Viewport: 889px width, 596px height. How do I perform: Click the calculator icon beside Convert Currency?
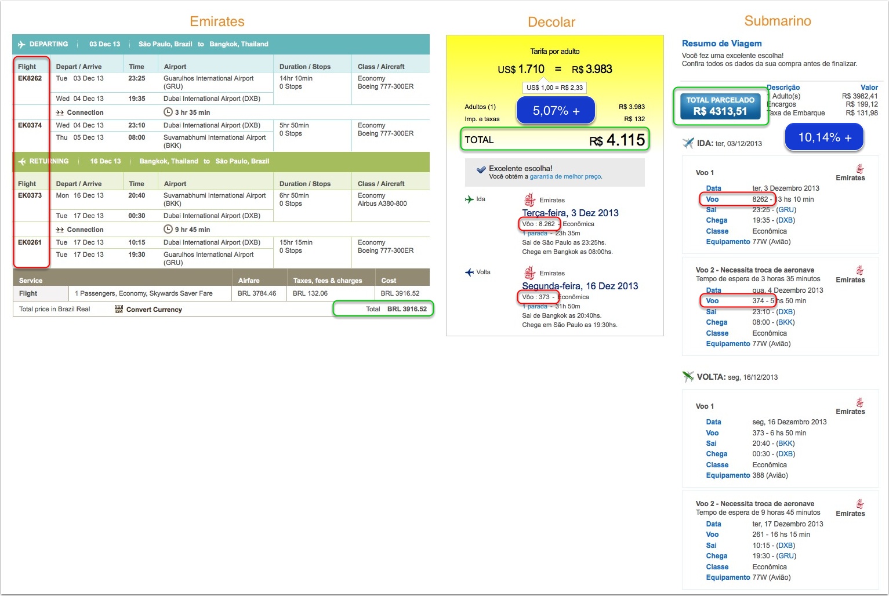pyautogui.click(x=119, y=309)
